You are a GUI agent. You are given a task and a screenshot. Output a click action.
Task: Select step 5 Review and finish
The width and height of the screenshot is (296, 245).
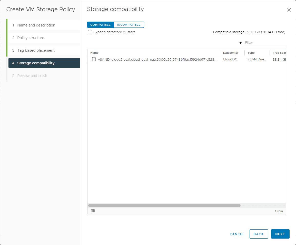click(32, 75)
